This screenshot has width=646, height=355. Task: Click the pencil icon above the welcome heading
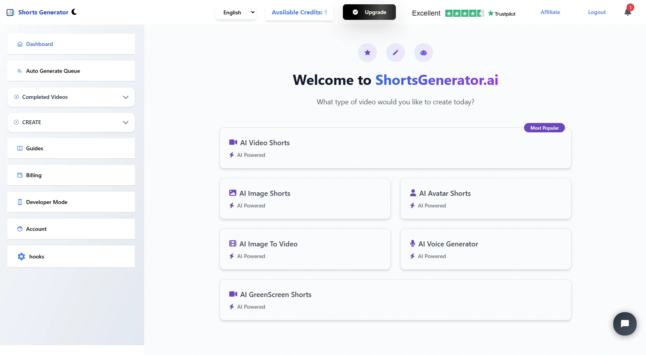coord(395,53)
